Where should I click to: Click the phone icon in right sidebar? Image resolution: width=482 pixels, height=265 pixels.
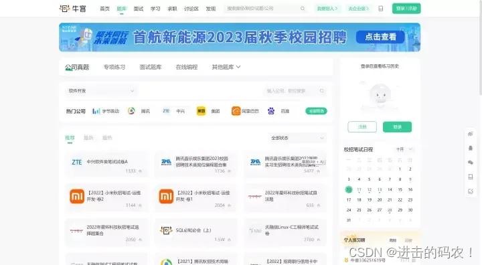pyautogui.click(x=471, y=177)
